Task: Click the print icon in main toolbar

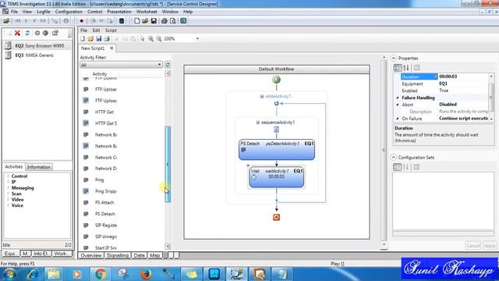Action: pos(165,21)
